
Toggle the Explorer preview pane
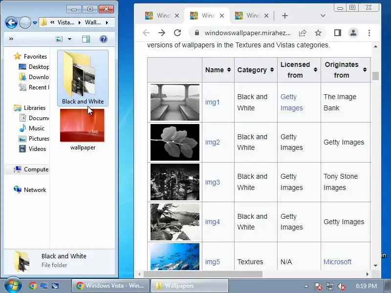(86, 39)
